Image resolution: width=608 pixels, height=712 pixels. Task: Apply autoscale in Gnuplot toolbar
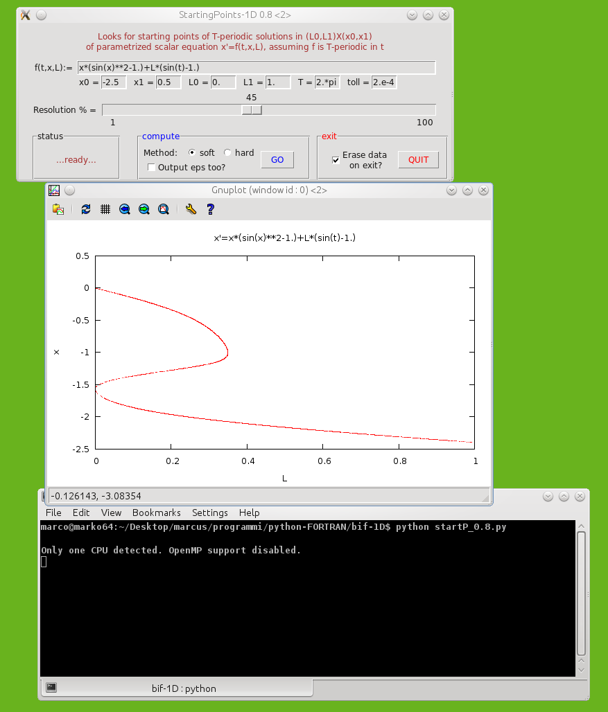point(164,209)
